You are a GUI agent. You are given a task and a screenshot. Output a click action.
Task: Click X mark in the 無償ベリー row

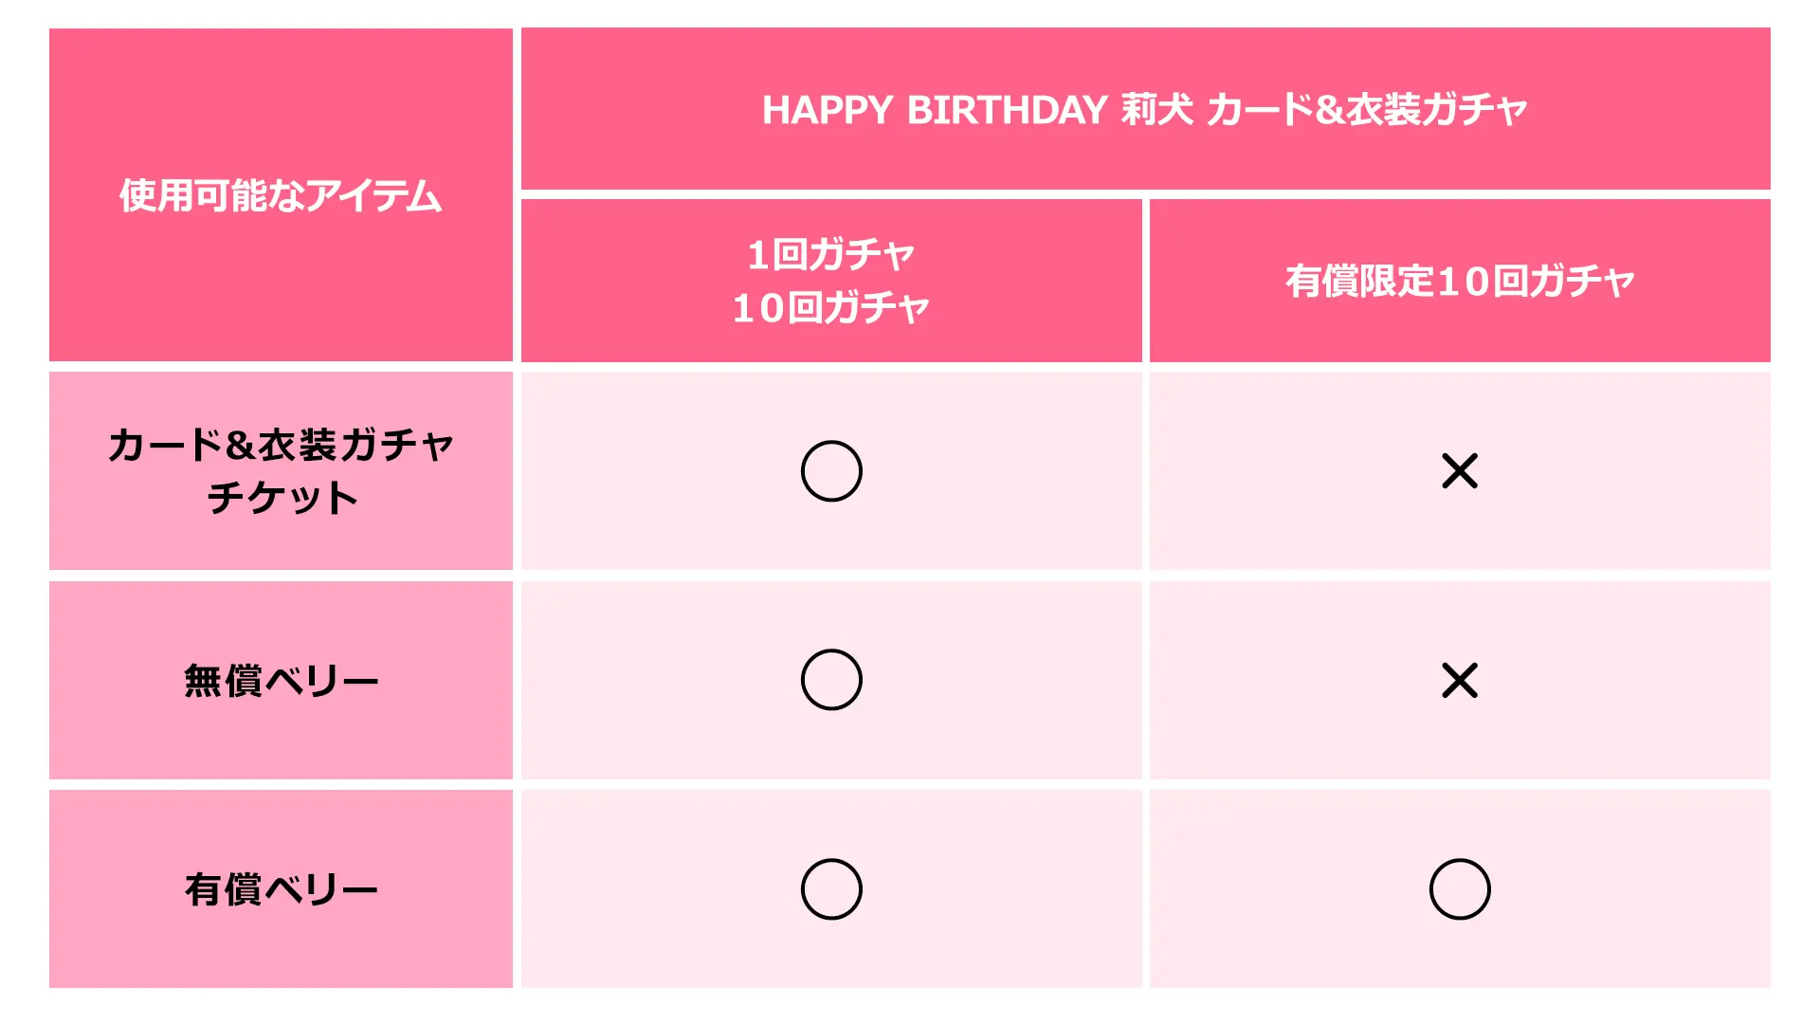point(1460,680)
